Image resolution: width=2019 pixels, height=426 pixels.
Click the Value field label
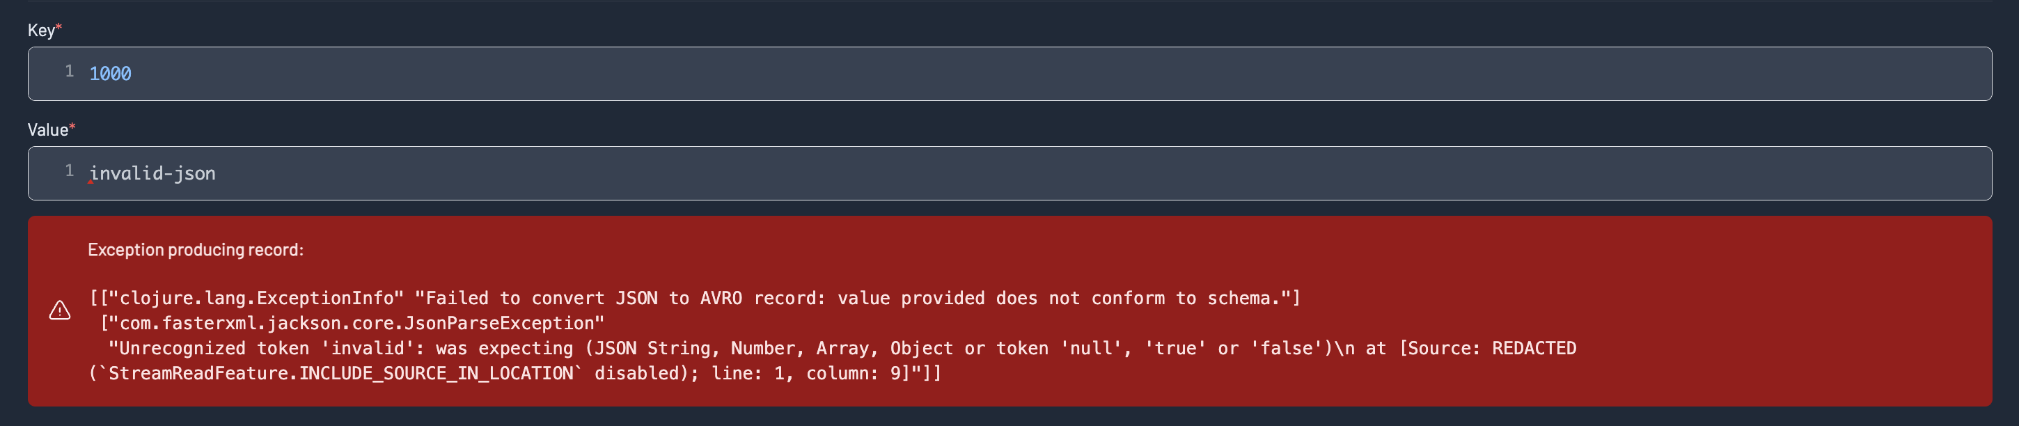click(x=48, y=130)
